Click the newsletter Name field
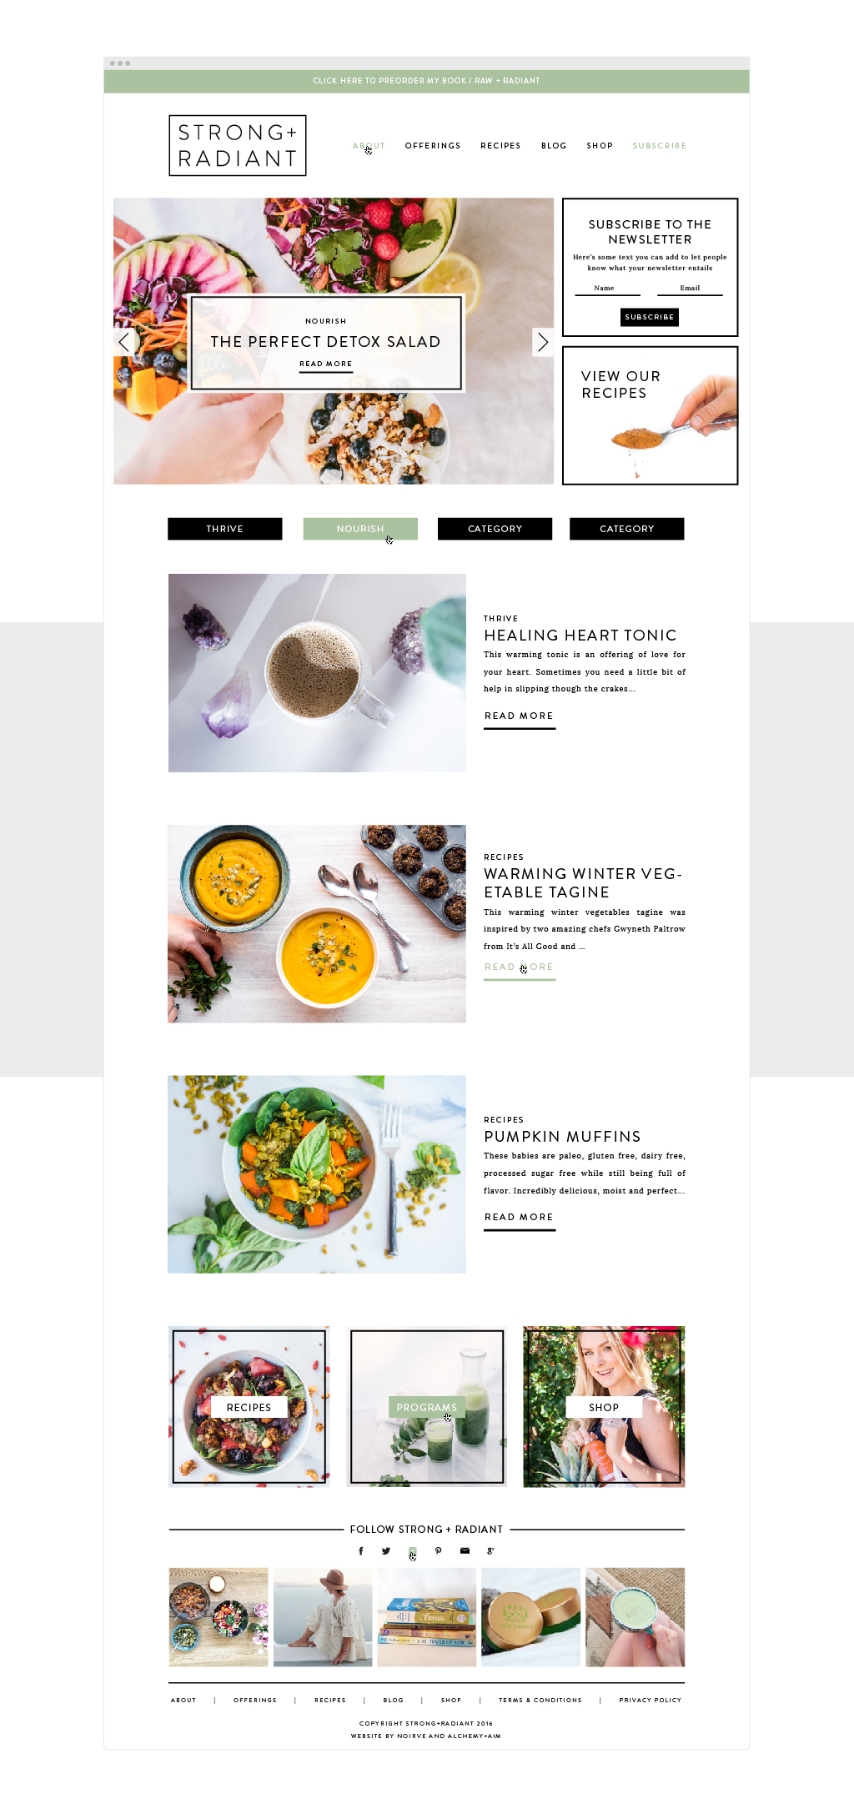Image resolution: width=854 pixels, height=1799 pixels. pos(607,289)
